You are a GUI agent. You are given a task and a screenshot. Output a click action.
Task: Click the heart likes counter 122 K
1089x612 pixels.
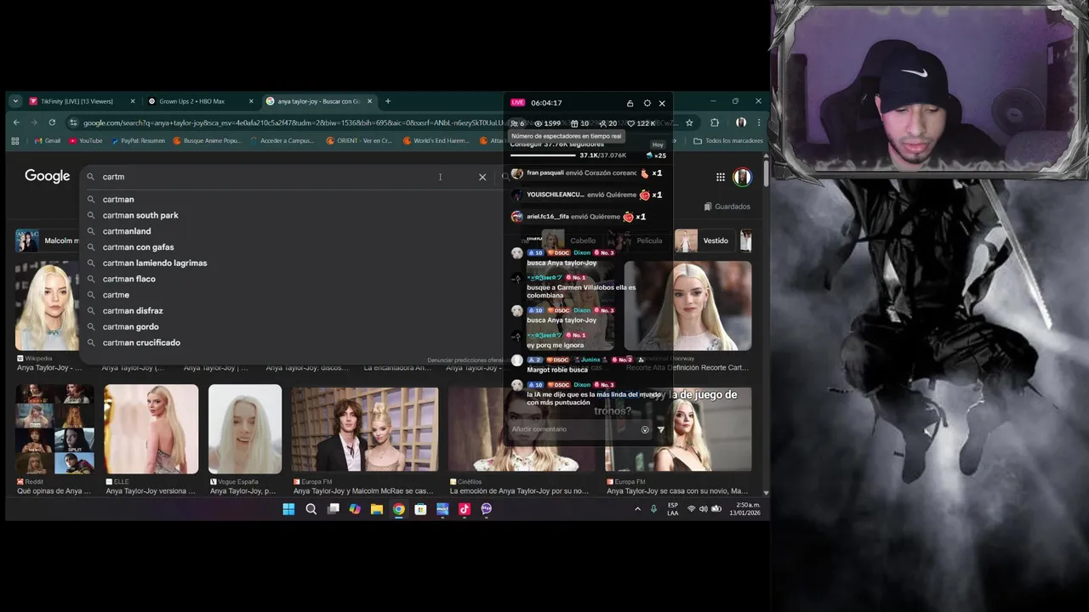(x=641, y=123)
